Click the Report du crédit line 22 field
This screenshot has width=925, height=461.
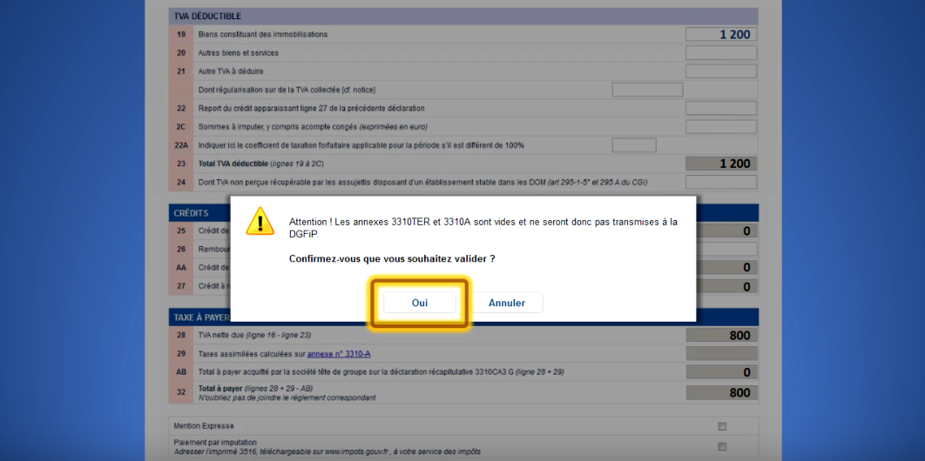[x=720, y=109]
